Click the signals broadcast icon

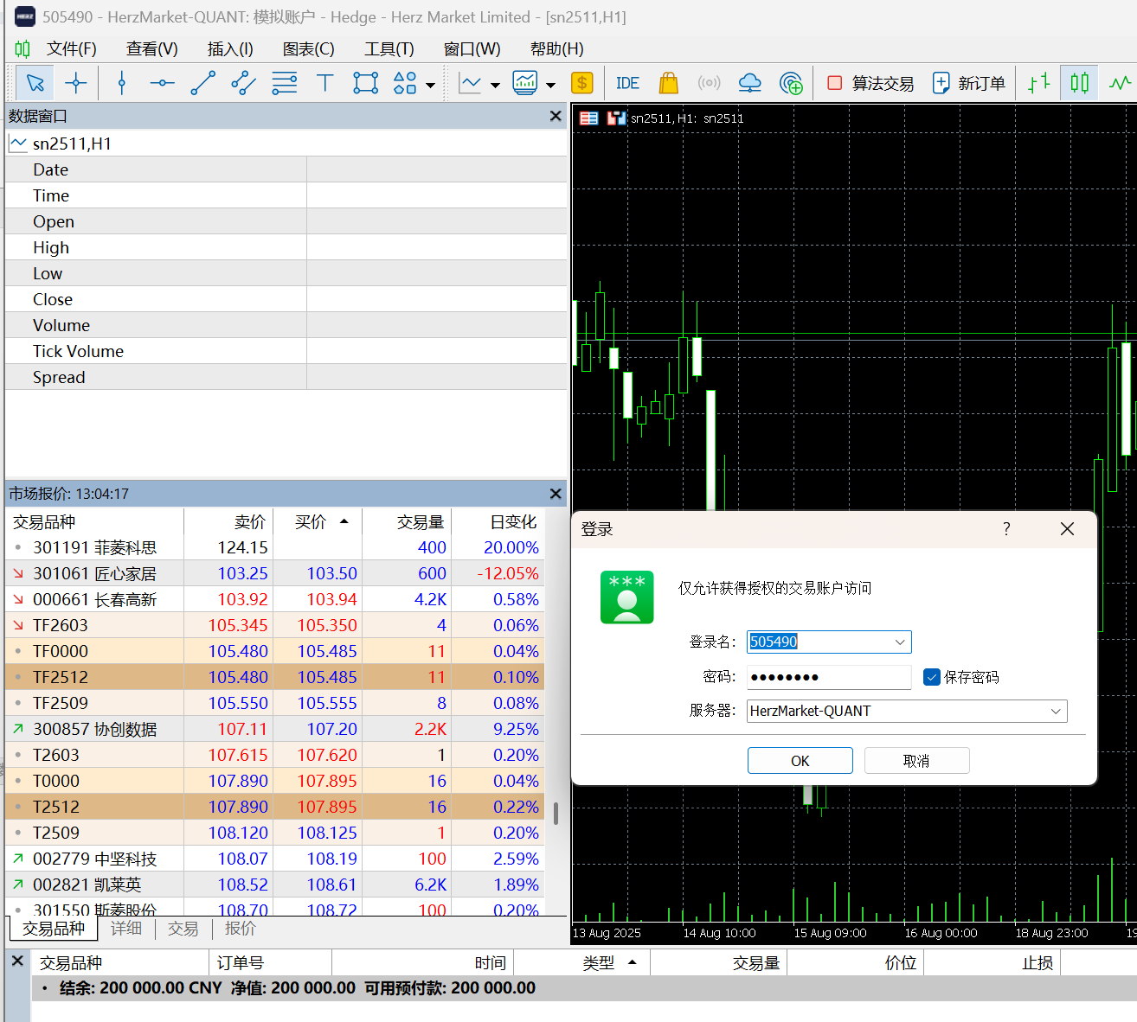tap(709, 83)
